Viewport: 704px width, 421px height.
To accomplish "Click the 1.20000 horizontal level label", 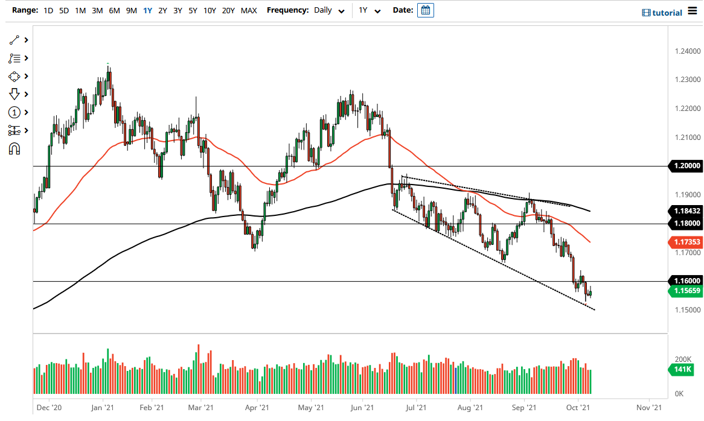I will pyautogui.click(x=685, y=166).
